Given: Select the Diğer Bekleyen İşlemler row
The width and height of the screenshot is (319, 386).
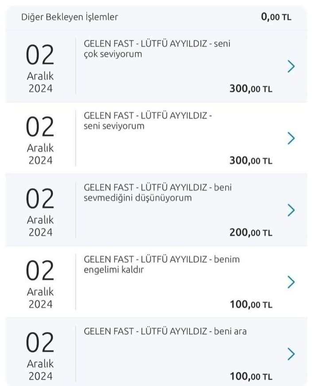Looking at the screenshot, I should [x=156, y=18].
